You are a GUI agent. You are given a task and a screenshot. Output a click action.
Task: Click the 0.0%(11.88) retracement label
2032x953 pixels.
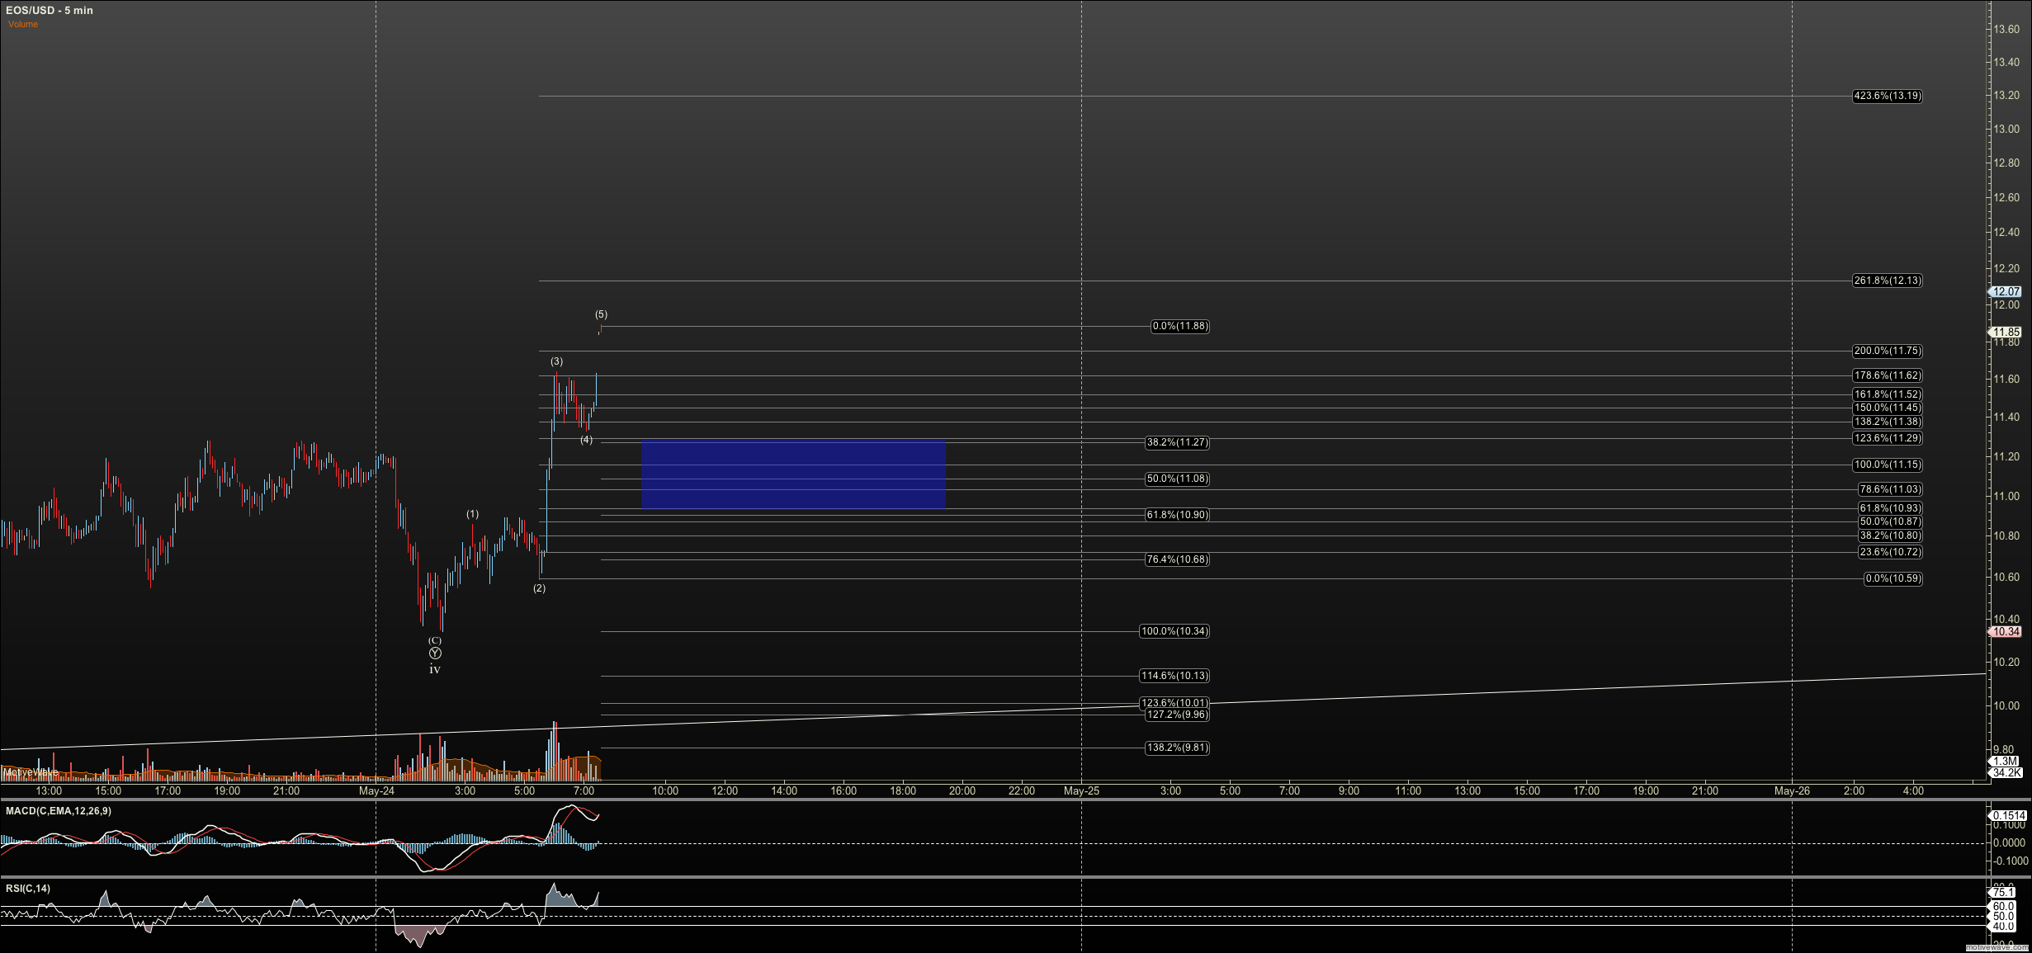click(x=1180, y=326)
